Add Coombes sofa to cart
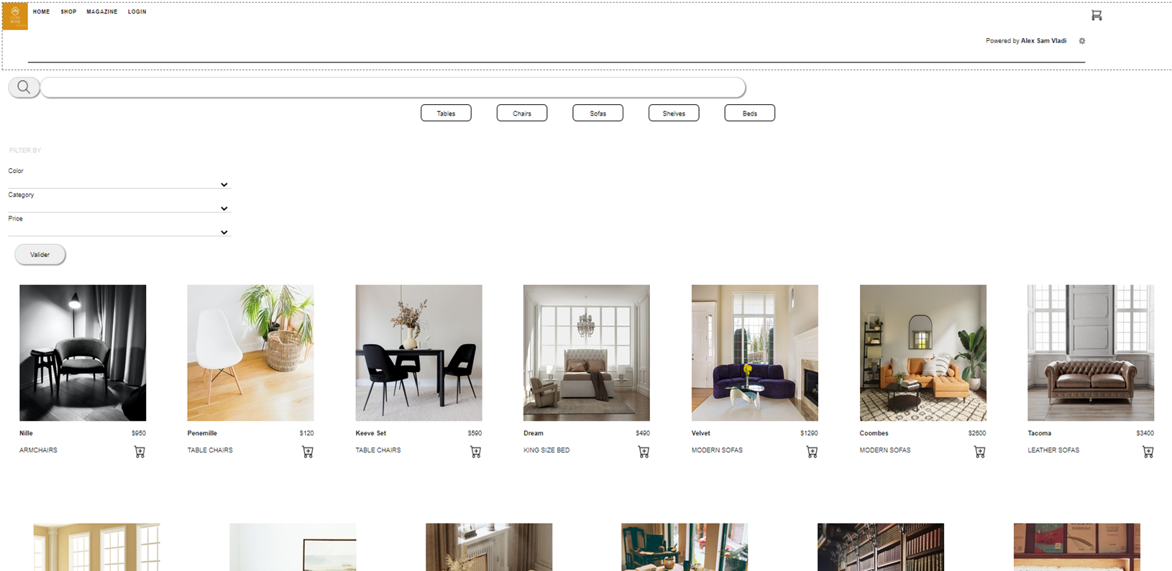 click(980, 452)
